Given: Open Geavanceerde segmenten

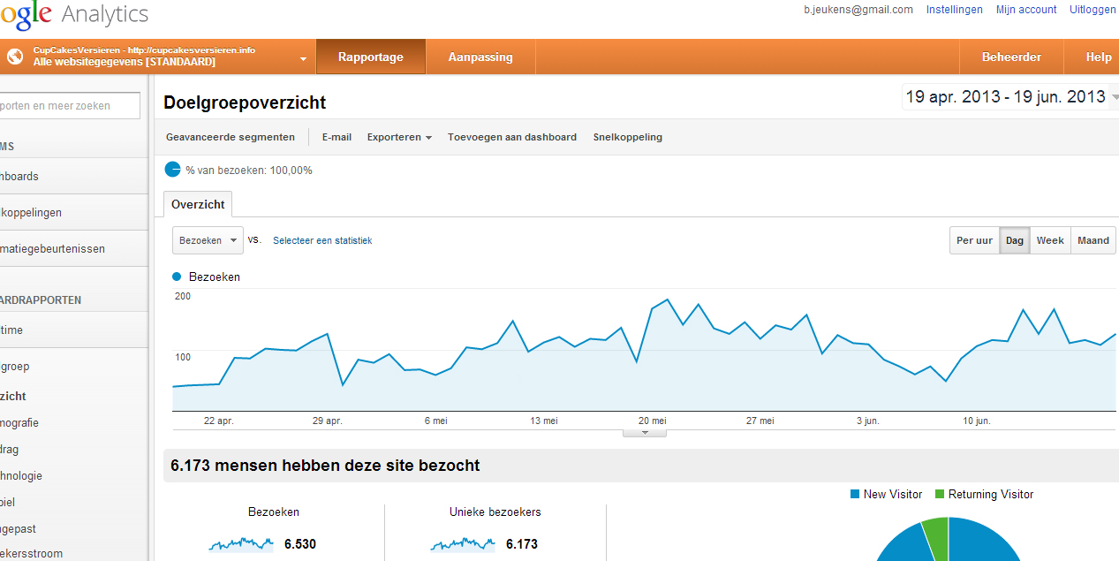Looking at the screenshot, I should pos(231,137).
